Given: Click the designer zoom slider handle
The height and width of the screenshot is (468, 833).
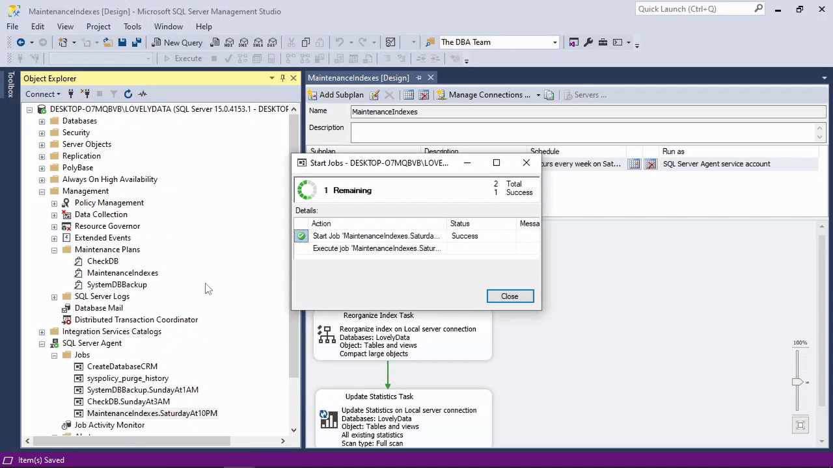Looking at the screenshot, I should pyautogui.click(x=797, y=382).
